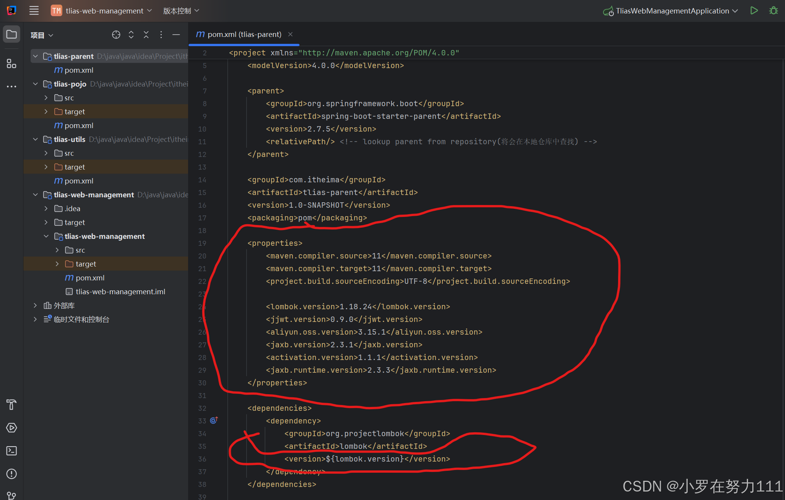
Task: Select the pom.xml (tlias-parent) editor tab
Action: pyautogui.click(x=244, y=35)
